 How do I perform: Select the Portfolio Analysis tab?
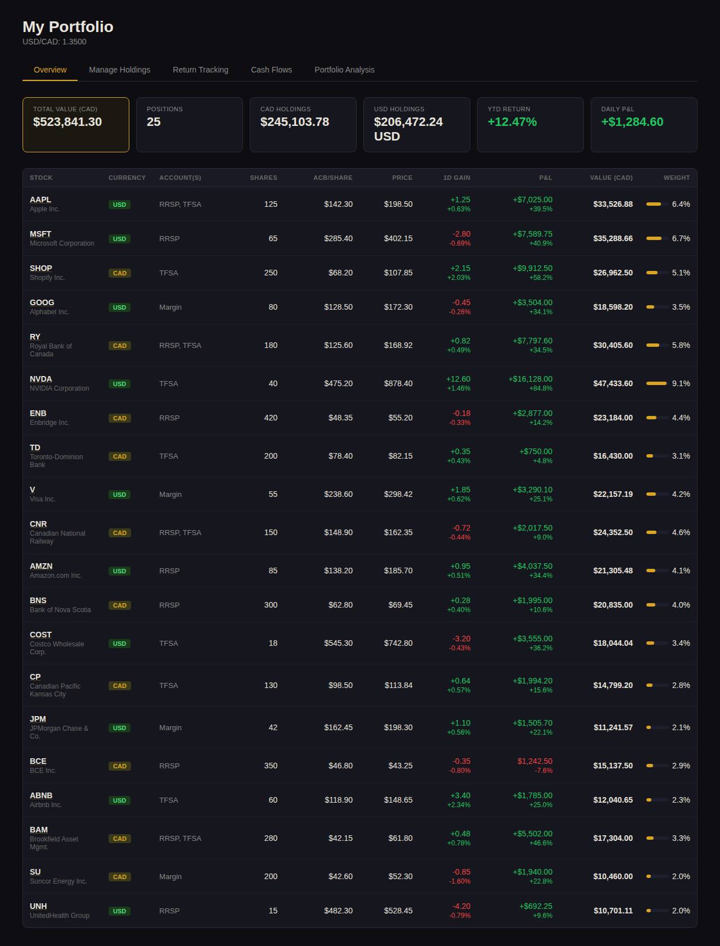pos(344,70)
